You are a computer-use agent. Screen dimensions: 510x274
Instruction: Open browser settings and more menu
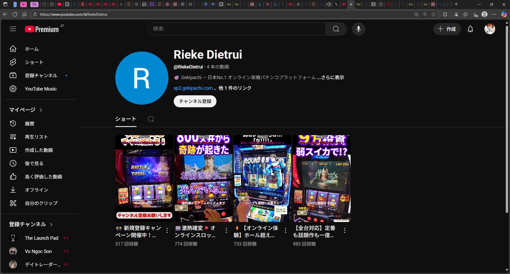(x=494, y=14)
